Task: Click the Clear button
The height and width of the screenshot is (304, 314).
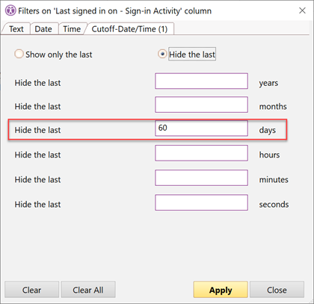Action: tap(32, 290)
